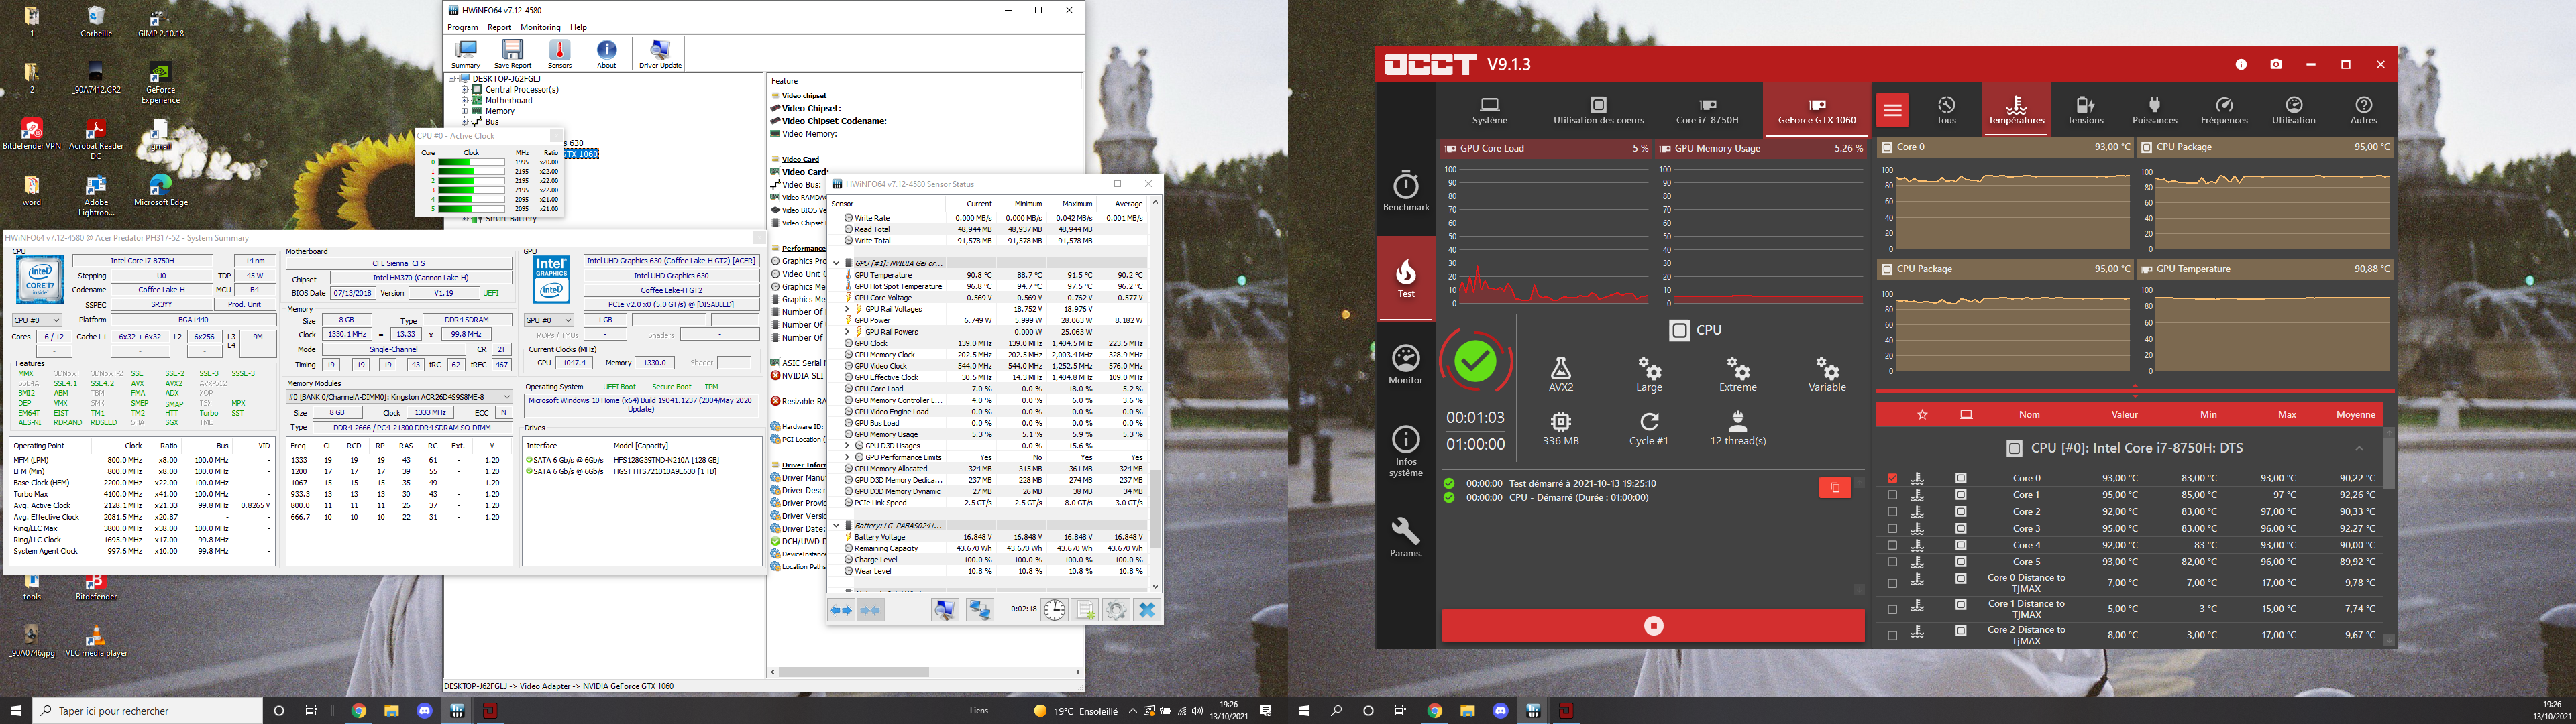Check the Core 3 checkbox
This screenshot has width=2576, height=724.
(1892, 528)
